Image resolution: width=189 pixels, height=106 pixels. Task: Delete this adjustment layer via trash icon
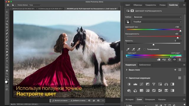pyautogui.click(x=180, y=59)
